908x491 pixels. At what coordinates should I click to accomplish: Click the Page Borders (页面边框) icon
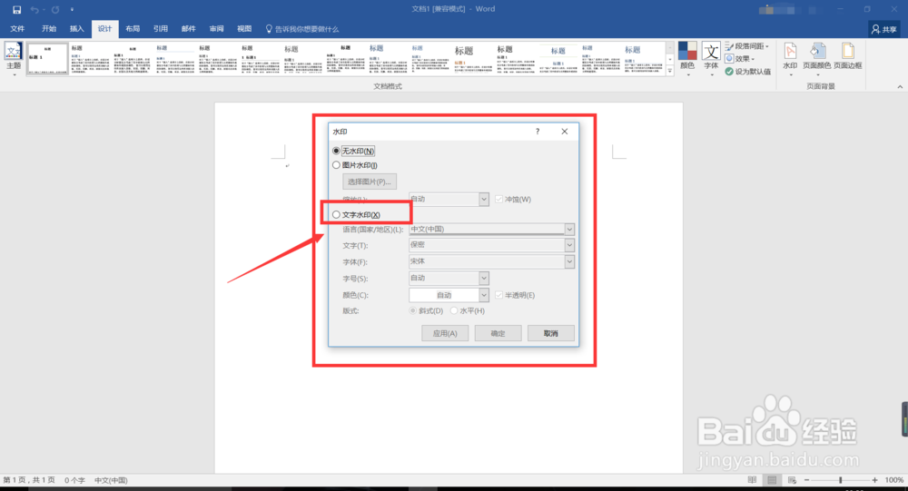[848, 58]
